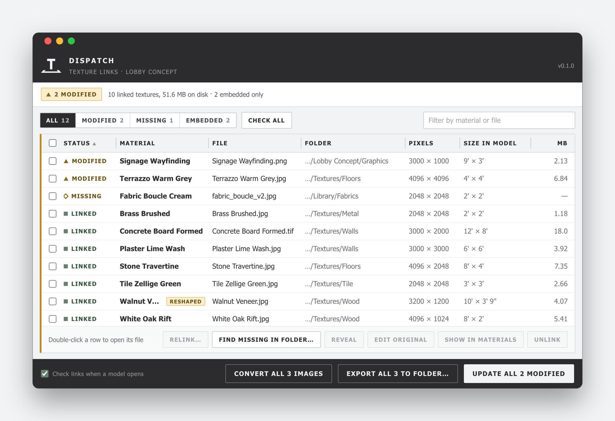Toggle the select-all checkbox in table header
The image size is (615, 421).
pyautogui.click(x=53, y=143)
